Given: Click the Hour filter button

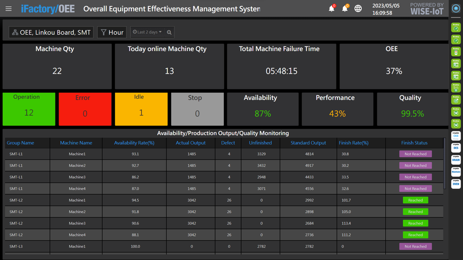Looking at the screenshot, I should pos(112,32).
